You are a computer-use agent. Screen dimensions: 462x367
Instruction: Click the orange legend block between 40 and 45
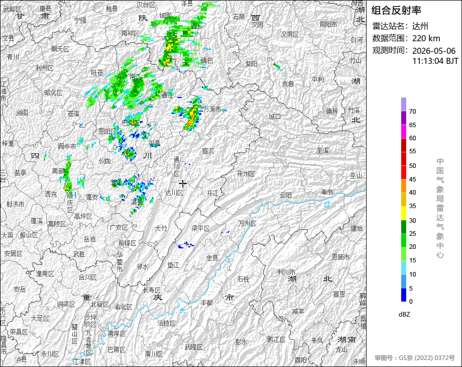(x=404, y=186)
